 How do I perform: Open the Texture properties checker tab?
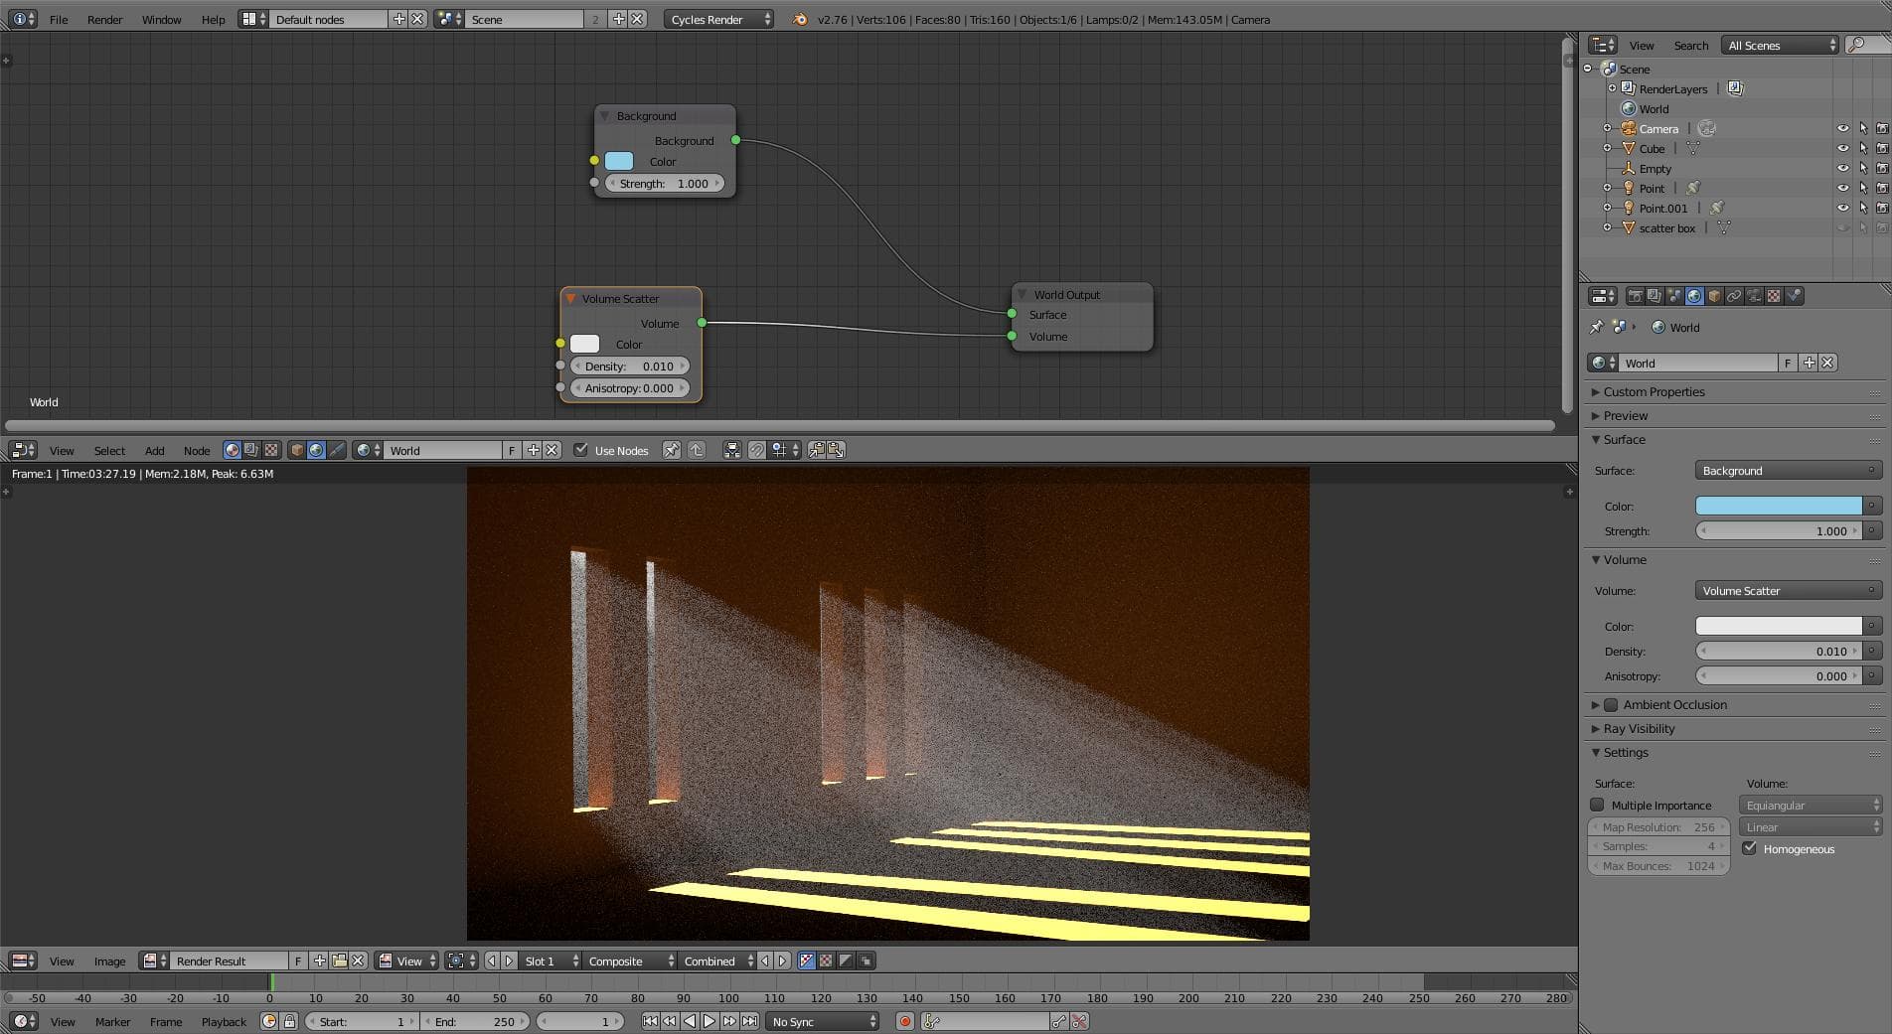(1774, 296)
